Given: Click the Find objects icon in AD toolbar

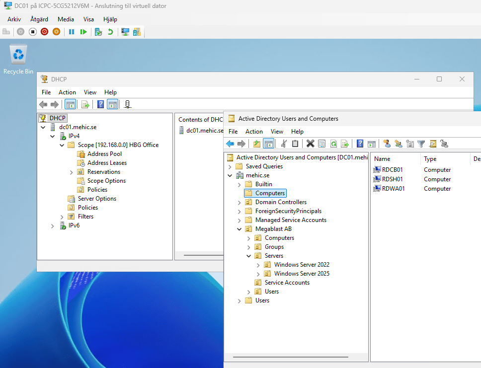Looking at the screenshot, I should tap(433, 144).
